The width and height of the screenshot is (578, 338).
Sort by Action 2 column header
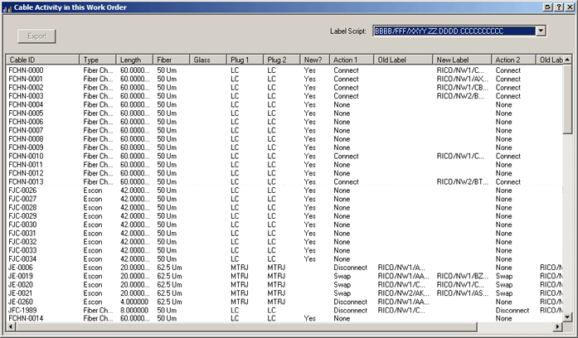(514, 60)
